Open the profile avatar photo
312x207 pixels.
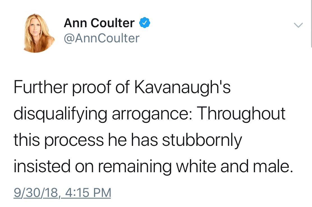coord(39,33)
